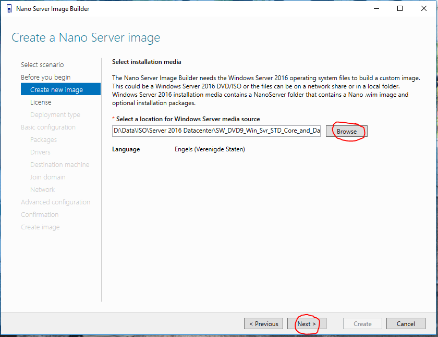The height and width of the screenshot is (337, 438).
Task: Select the Create new image step
Action: [60, 89]
